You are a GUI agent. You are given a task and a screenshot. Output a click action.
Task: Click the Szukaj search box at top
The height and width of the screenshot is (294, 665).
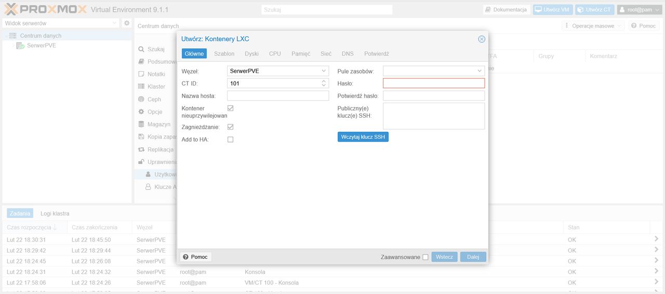pos(327,10)
